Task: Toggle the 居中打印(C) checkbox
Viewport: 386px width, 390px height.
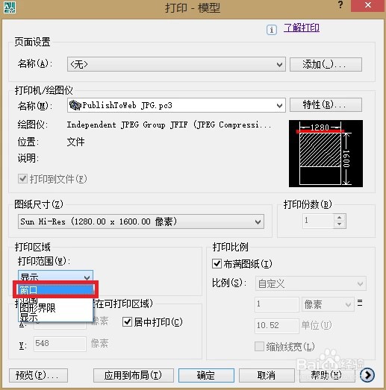Action: [x=127, y=322]
